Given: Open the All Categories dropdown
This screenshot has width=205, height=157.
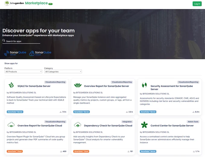Looking at the screenshot, I should [x=63, y=72].
